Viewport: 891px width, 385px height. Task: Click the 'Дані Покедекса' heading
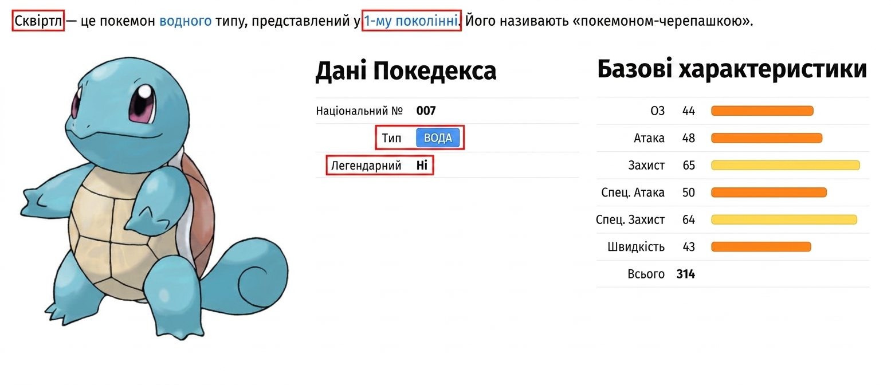pyautogui.click(x=406, y=72)
